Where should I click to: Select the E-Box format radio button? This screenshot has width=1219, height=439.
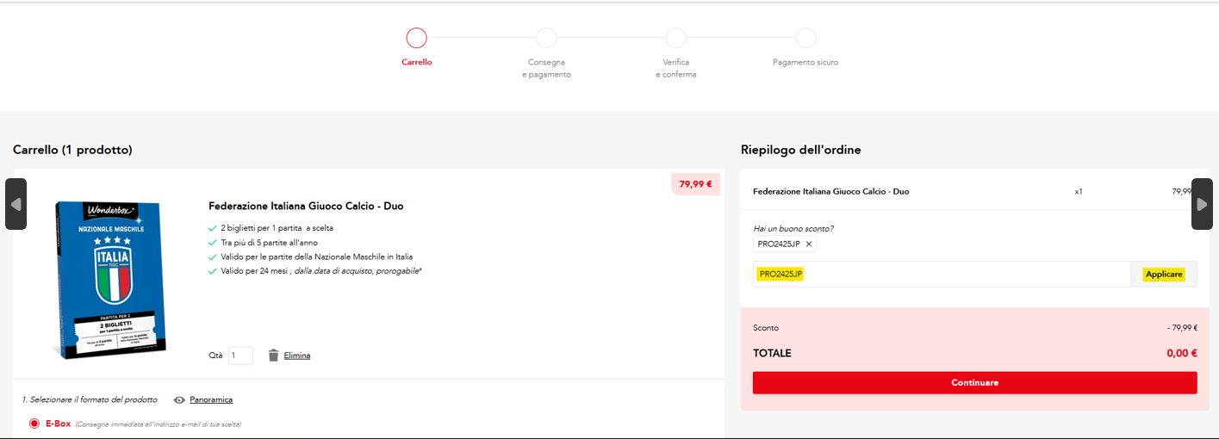point(34,424)
